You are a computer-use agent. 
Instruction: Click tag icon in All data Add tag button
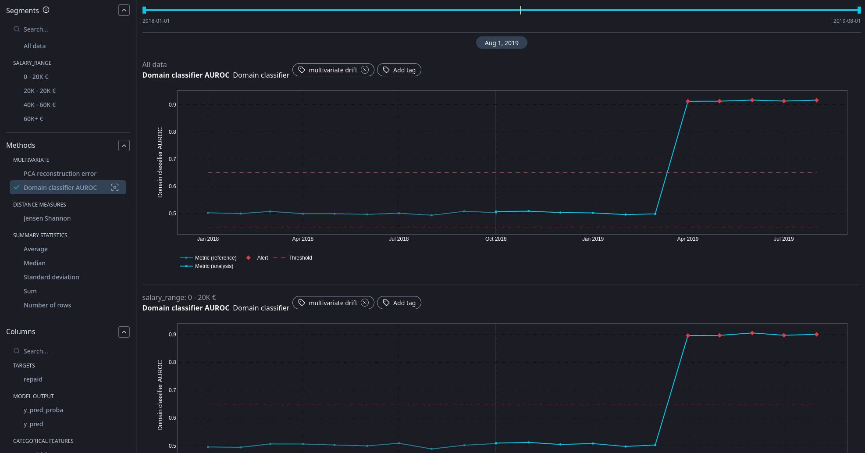click(x=386, y=70)
